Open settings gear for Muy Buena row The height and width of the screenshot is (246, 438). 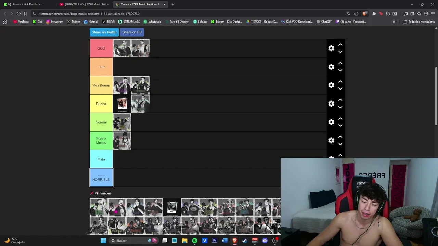coord(331,85)
